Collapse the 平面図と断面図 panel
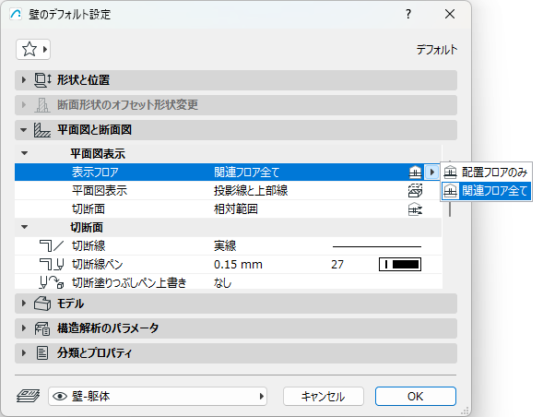Screen dimensions: 543x417 24,130
